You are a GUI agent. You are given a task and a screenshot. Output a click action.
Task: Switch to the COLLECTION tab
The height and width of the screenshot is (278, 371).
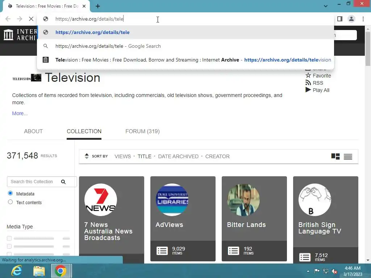(x=84, y=131)
